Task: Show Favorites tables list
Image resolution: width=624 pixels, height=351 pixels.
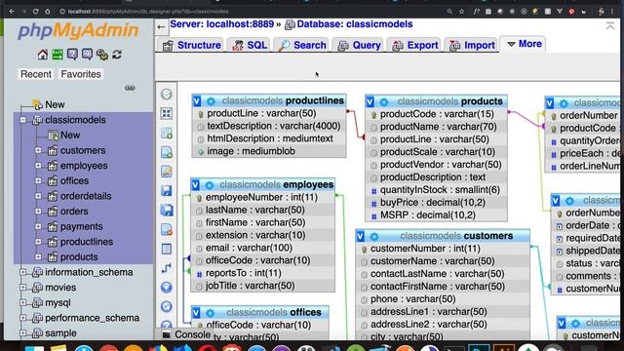Action: click(81, 74)
